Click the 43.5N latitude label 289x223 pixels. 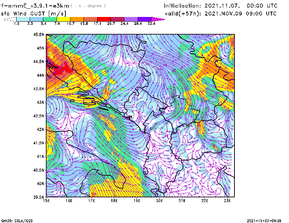point(39,89)
